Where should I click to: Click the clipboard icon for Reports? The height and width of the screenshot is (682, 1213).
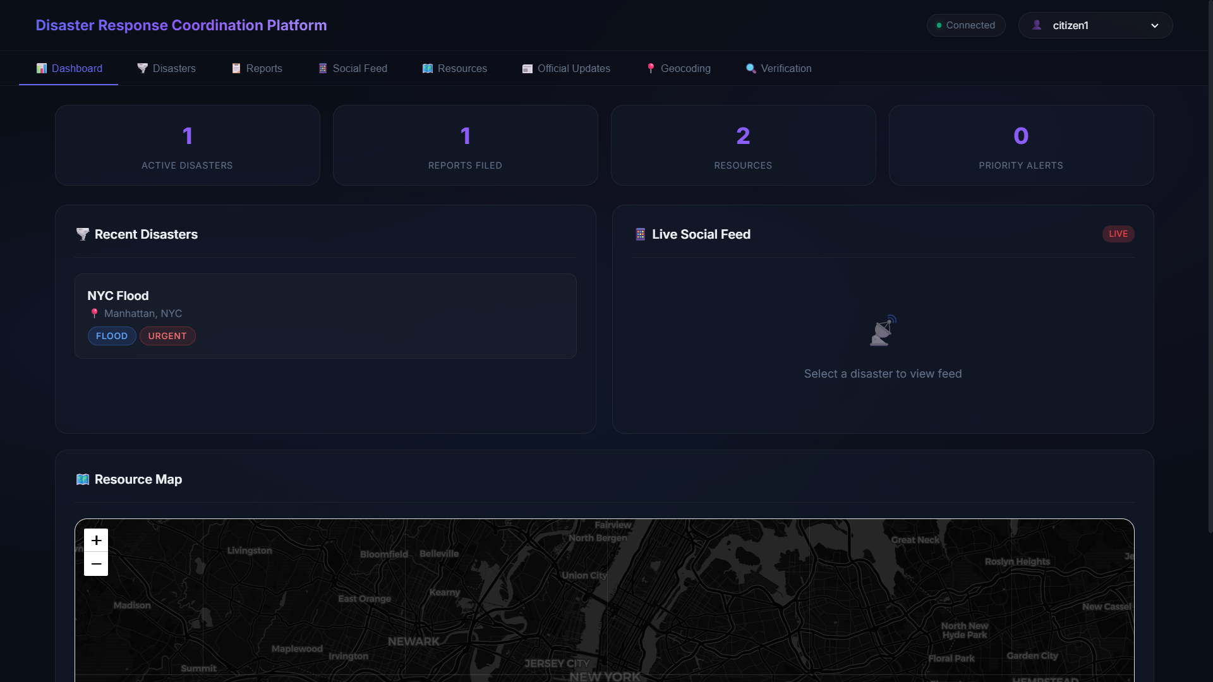pyautogui.click(x=236, y=68)
